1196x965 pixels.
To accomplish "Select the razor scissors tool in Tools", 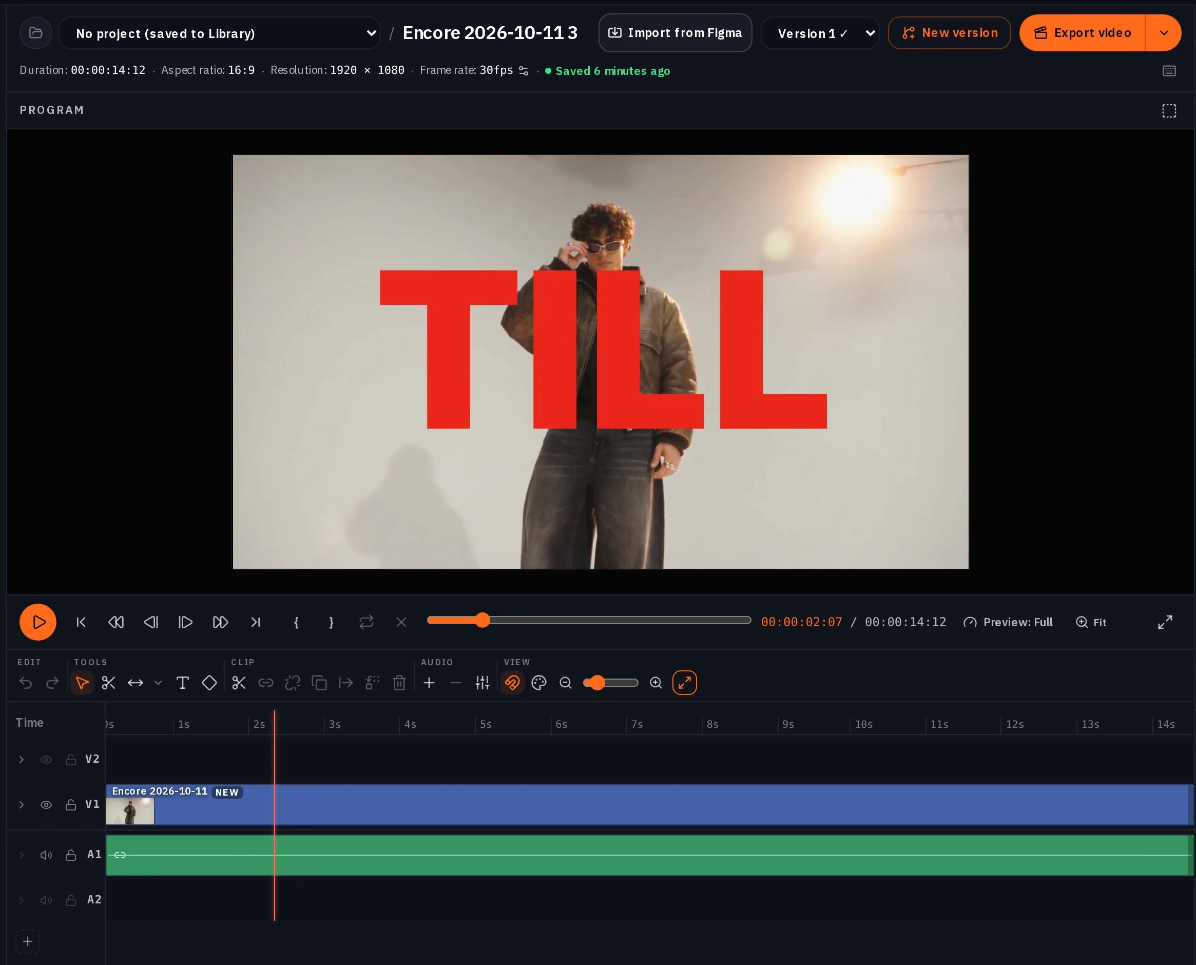I will (108, 683).
